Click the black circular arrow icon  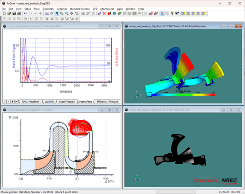click(x=52, y=14)
